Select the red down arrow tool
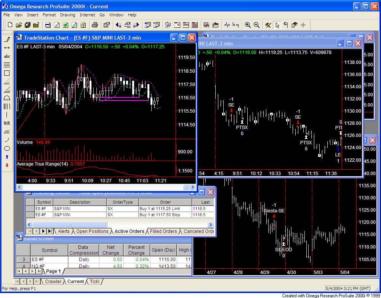Screen dimensions: 381x298 tap(7, 165)
